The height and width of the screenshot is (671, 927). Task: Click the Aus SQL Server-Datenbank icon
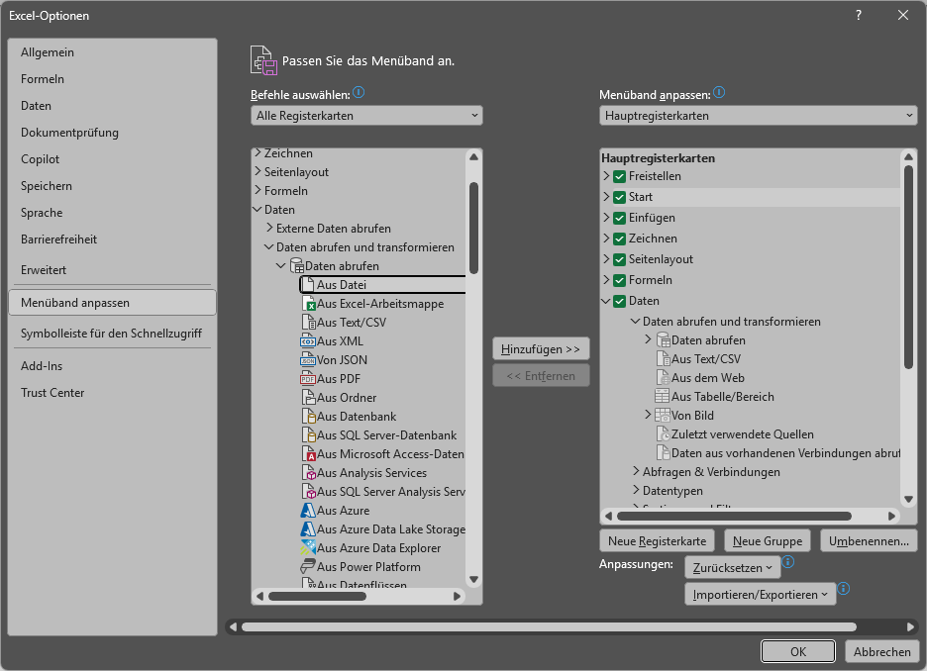pos(309,435)
